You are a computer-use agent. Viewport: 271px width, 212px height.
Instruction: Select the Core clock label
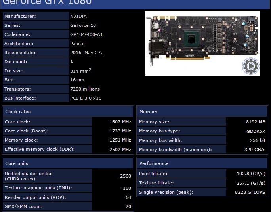[x=17, y=122]
